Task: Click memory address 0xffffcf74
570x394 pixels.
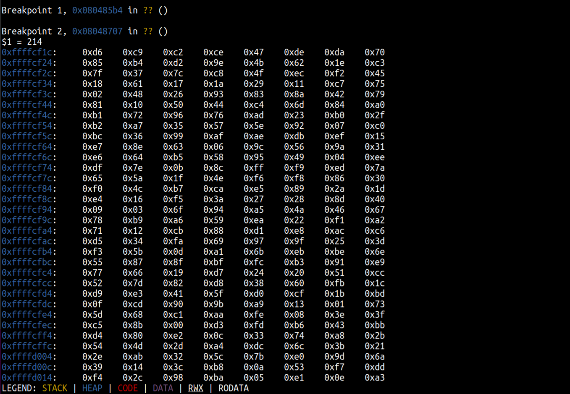Action: tap(27, 168)
